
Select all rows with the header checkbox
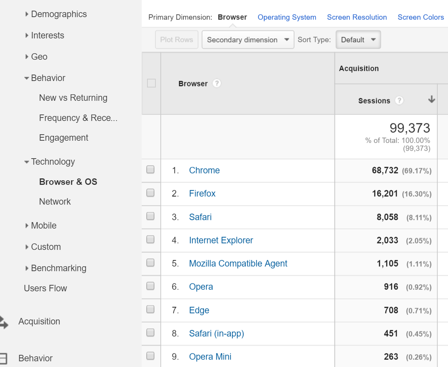point(151,83)
